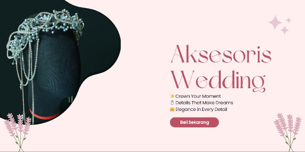The width and height of the screenshot is (305, 152).
Task: Click the small gold pins on the mannequin neck
Action: tap(71, 100)
